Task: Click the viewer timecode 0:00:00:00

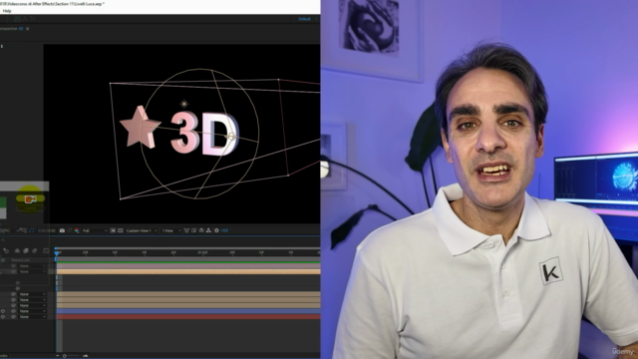Action: click(47, 230)
